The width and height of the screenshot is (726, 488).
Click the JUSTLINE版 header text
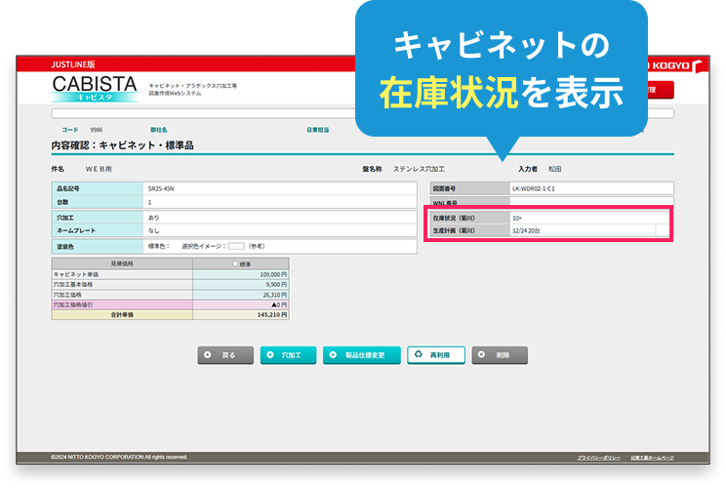(x=73, y=64)
